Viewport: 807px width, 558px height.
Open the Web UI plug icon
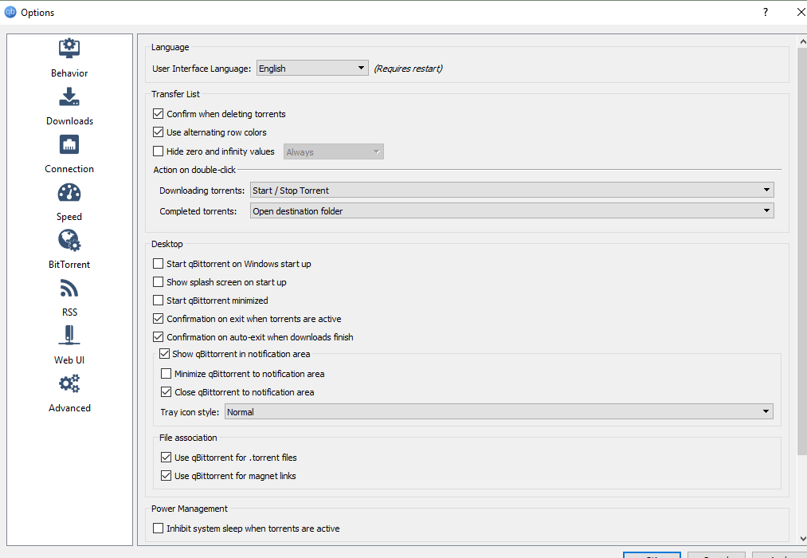click(x=69, y=335)
